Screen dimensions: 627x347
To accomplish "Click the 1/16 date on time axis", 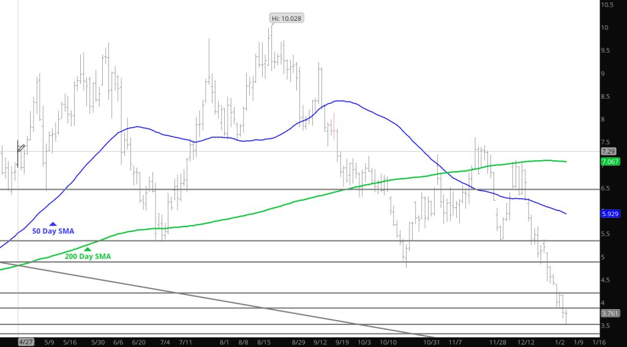I will [600, 341].
